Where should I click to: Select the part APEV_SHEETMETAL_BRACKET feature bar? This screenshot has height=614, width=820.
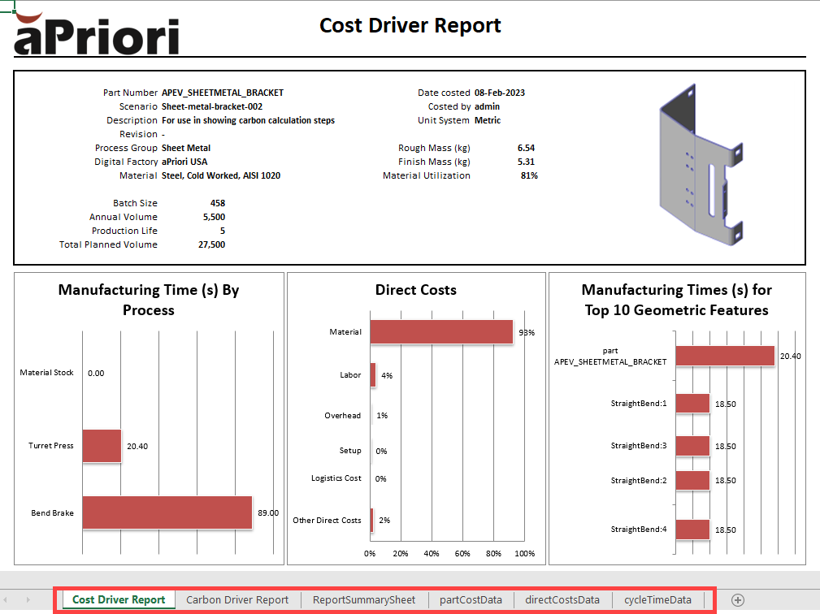(725, 356)
